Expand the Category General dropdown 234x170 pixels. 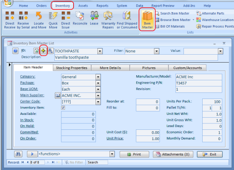[98, 77]
